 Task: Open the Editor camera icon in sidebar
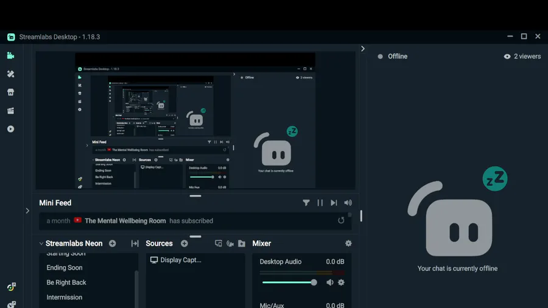coord(10,55)
